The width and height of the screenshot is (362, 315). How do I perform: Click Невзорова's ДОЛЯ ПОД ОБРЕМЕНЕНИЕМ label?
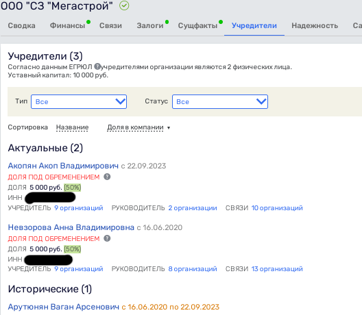click(x=53, y=238)
